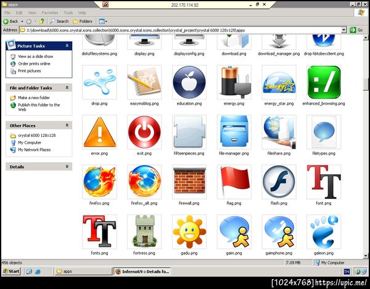Viewport: 370px width, 289px height.
Task: Click Print pictures link
Action: point(29,71)
